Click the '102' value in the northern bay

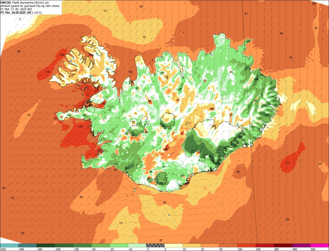point(131,72)
